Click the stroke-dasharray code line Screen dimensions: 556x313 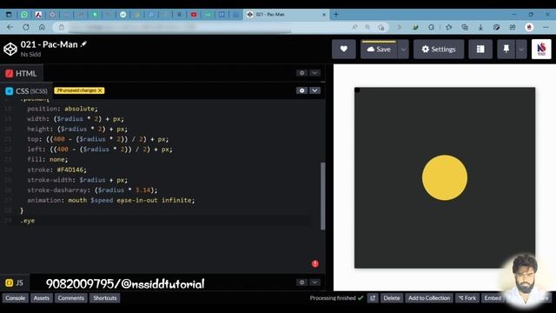[x=92, y=190]
